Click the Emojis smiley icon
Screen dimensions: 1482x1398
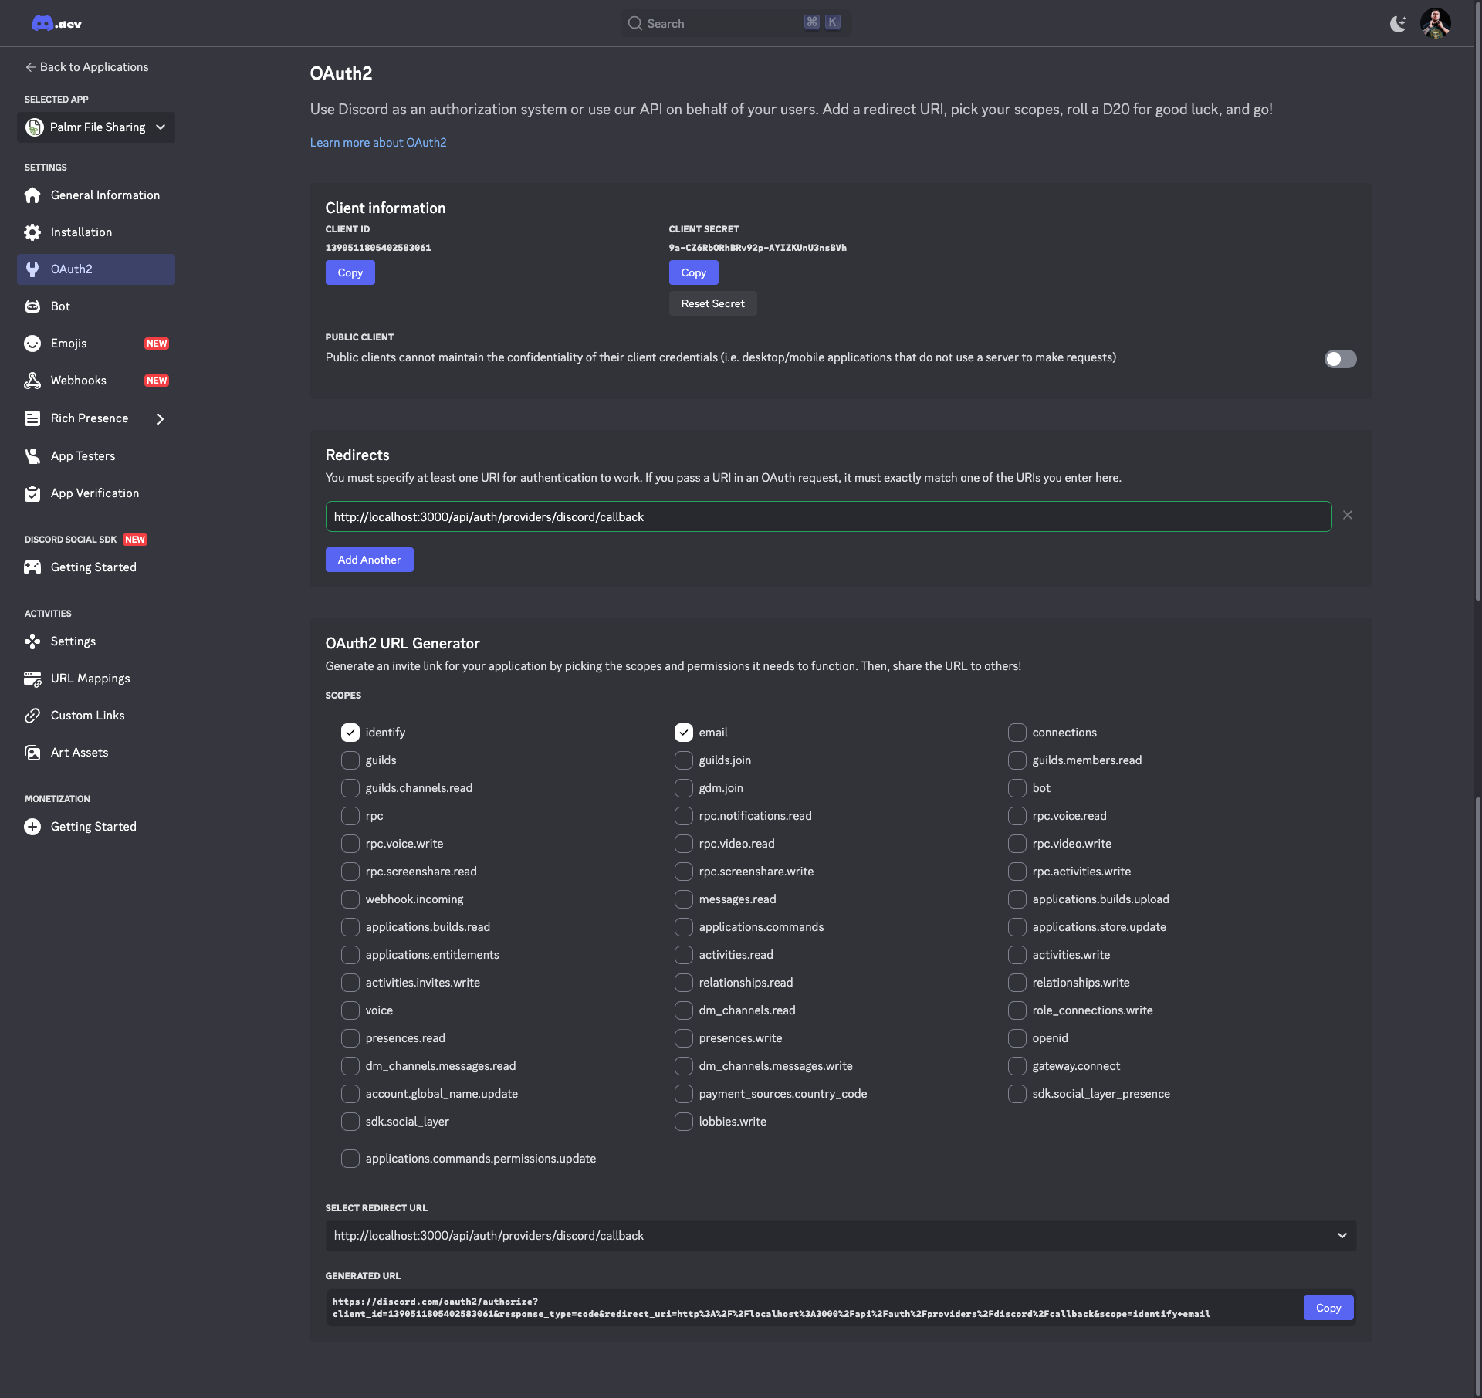[32, 344]
